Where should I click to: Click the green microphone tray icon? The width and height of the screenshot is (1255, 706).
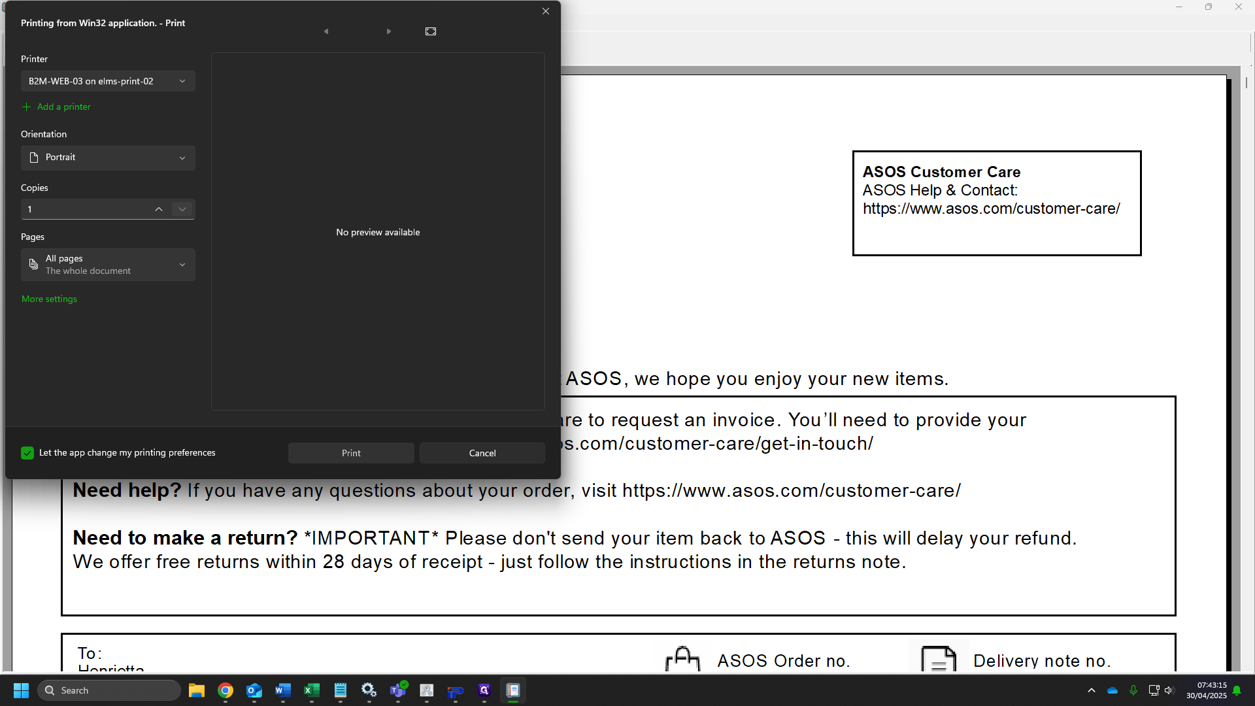coord(1133,690)
